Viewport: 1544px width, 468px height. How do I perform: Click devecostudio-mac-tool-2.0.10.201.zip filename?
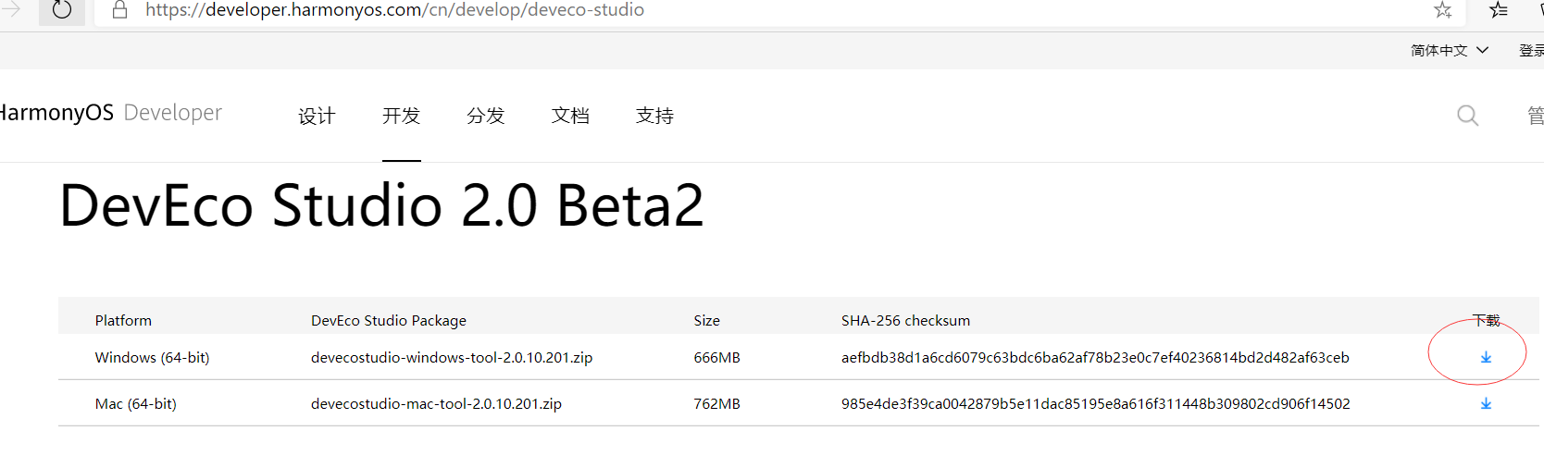point(436,404)
